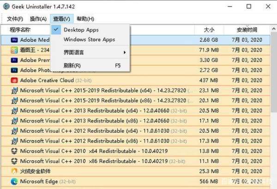This screenshot has height=189, width=277.
Task: Click icon of Visual C++ 2010 x86
Action: click(x=14, y=161)
